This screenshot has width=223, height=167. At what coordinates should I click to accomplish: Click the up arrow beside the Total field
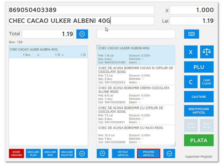point(82,34)
